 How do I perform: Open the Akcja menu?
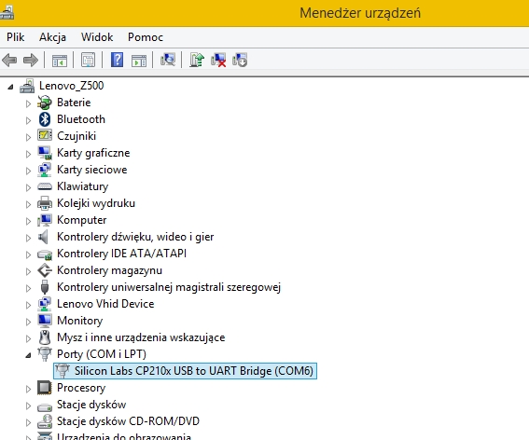52,37
